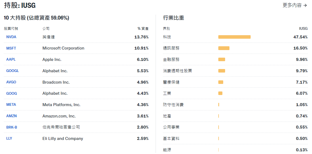Open the 更多內容 link
312x154 pixels.
point(292,5)
